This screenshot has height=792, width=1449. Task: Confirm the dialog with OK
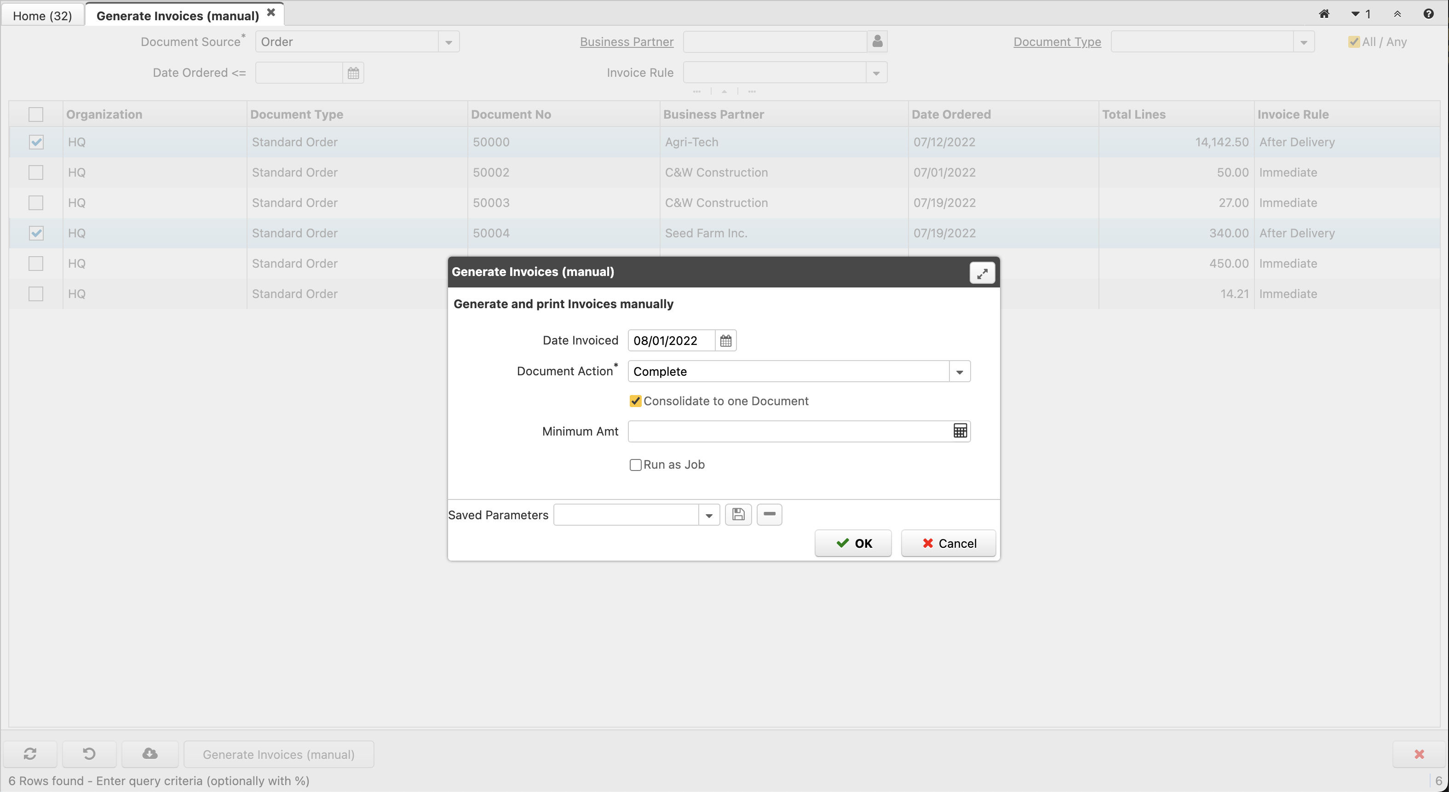[x=853, y=543]
